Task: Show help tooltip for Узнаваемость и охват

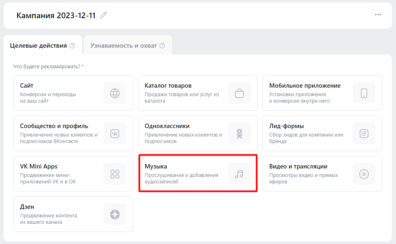Action: tap(162, 46)
